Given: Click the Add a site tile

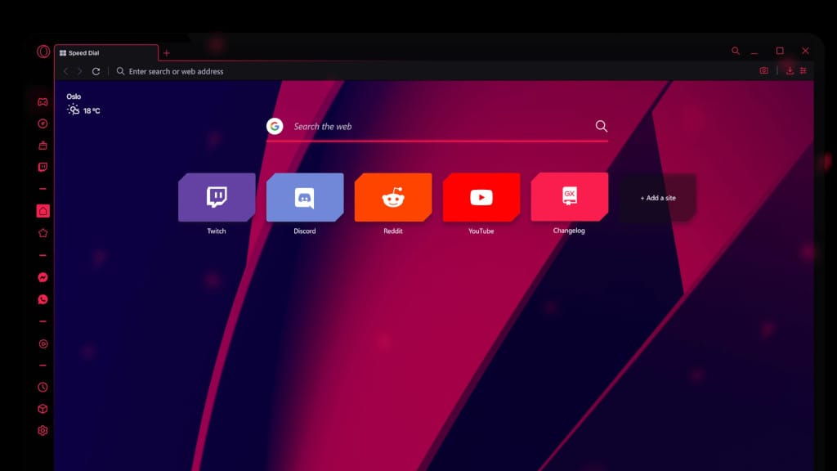Looking at the screenshot, I should coord(658,198).
